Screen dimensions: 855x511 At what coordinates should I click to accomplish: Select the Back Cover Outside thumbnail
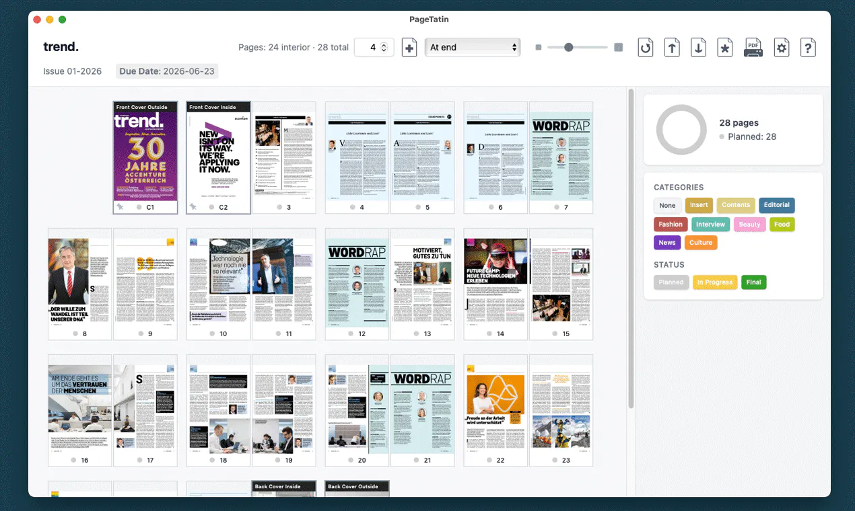(x=357, y=489)
